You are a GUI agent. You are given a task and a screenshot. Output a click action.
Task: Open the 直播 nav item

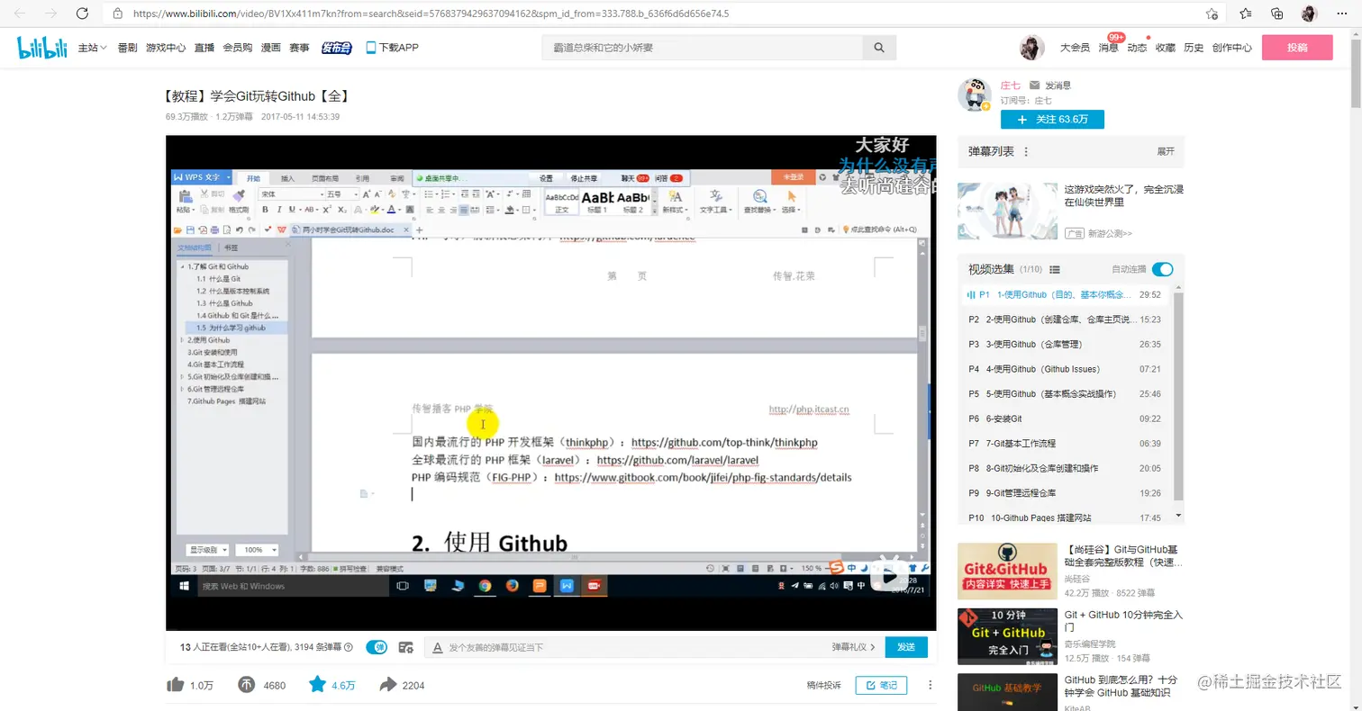(x=204, y=48)
